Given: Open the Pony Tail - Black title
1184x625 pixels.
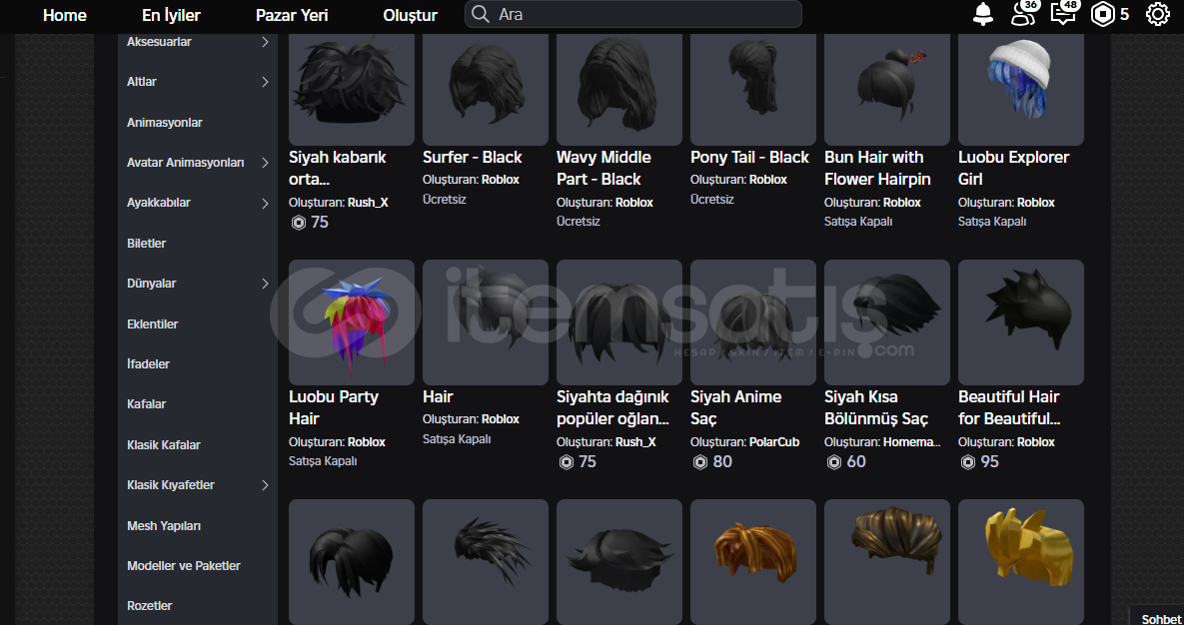Looking at the screenshot, I should click(x=749, y=157).
